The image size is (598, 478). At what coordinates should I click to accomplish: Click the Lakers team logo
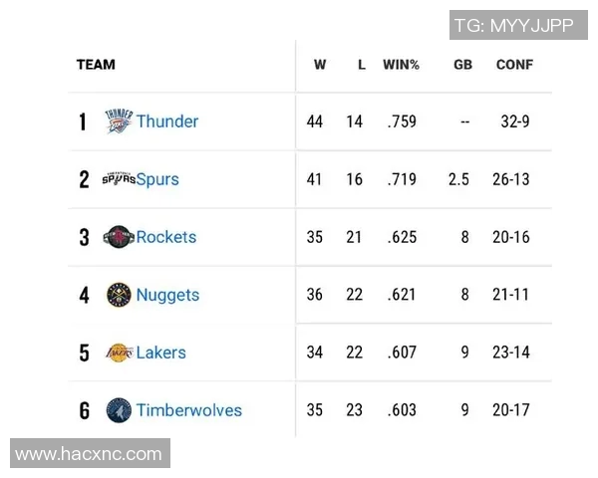(x=119, y=353)
